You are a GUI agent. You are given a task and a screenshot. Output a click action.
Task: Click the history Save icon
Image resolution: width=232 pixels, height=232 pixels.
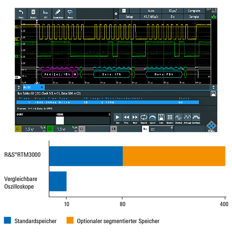161,119
